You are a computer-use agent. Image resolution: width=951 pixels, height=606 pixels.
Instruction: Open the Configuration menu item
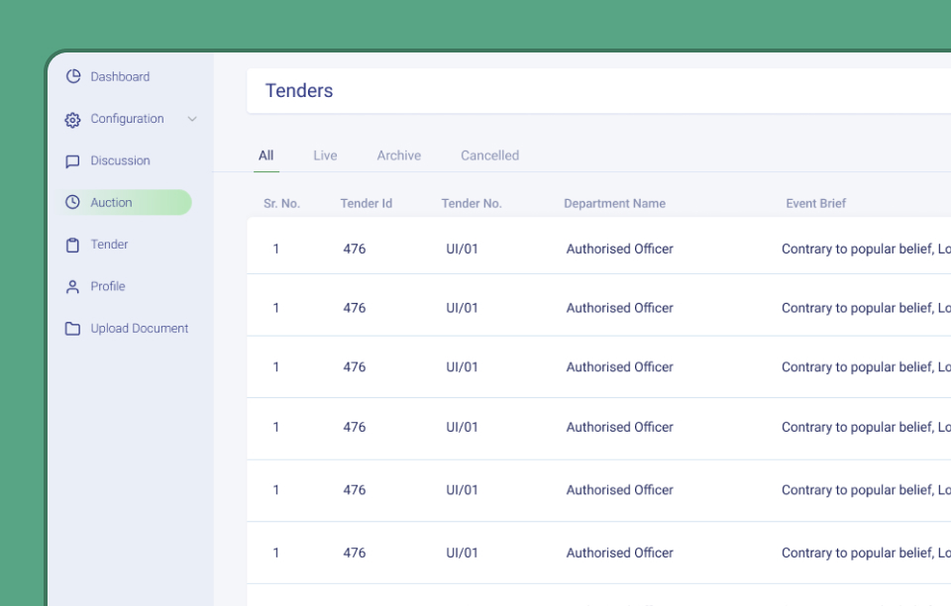coord(128,119)
